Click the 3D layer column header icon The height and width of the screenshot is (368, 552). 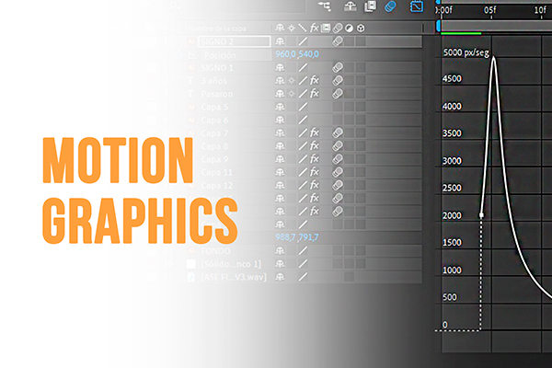(361, 29)
